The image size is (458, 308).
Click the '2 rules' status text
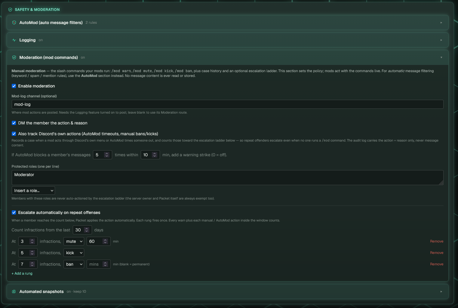point(91,23)
